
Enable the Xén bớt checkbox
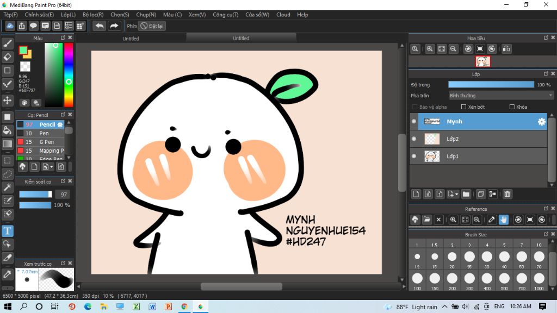pos(464,107)
